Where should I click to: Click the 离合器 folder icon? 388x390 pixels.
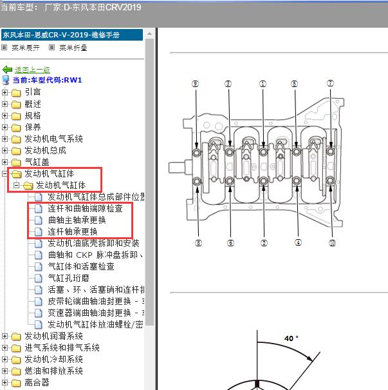(16, 383)
